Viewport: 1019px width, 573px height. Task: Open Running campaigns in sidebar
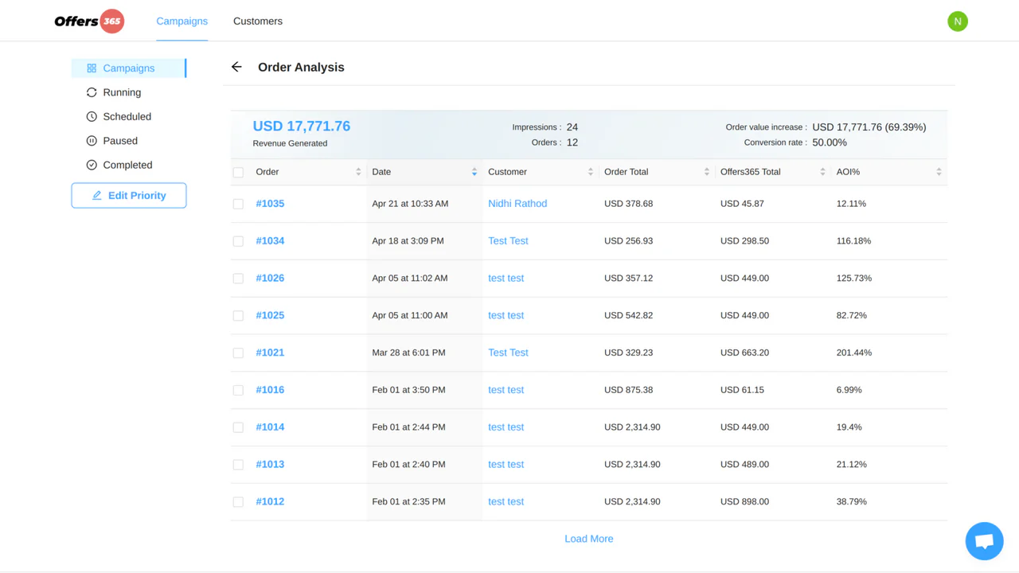(x=122, y=92)
